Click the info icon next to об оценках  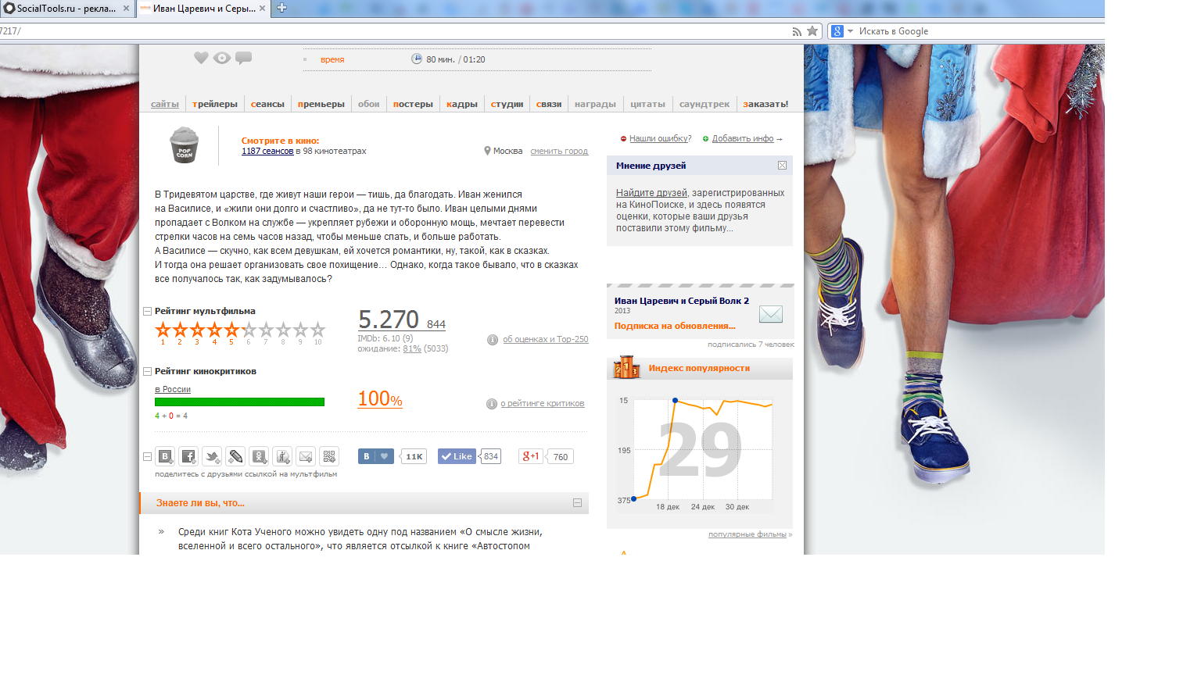(493, 340)
